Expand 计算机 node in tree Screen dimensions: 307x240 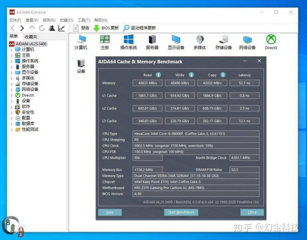(12, 50)
